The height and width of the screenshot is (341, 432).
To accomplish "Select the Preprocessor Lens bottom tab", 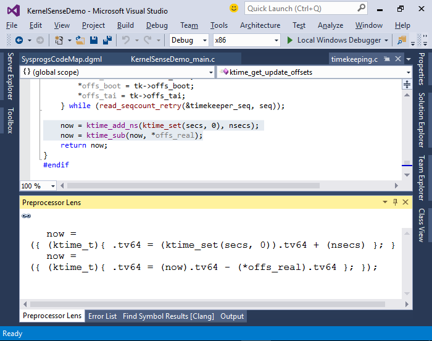I will (x=52, y=316).
